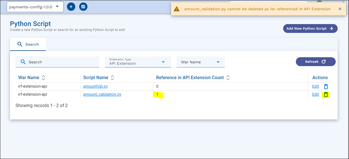This screenshot has height=159, width=349.
Task: Sort by Script Name column arrows
Action: click(112, 78)
